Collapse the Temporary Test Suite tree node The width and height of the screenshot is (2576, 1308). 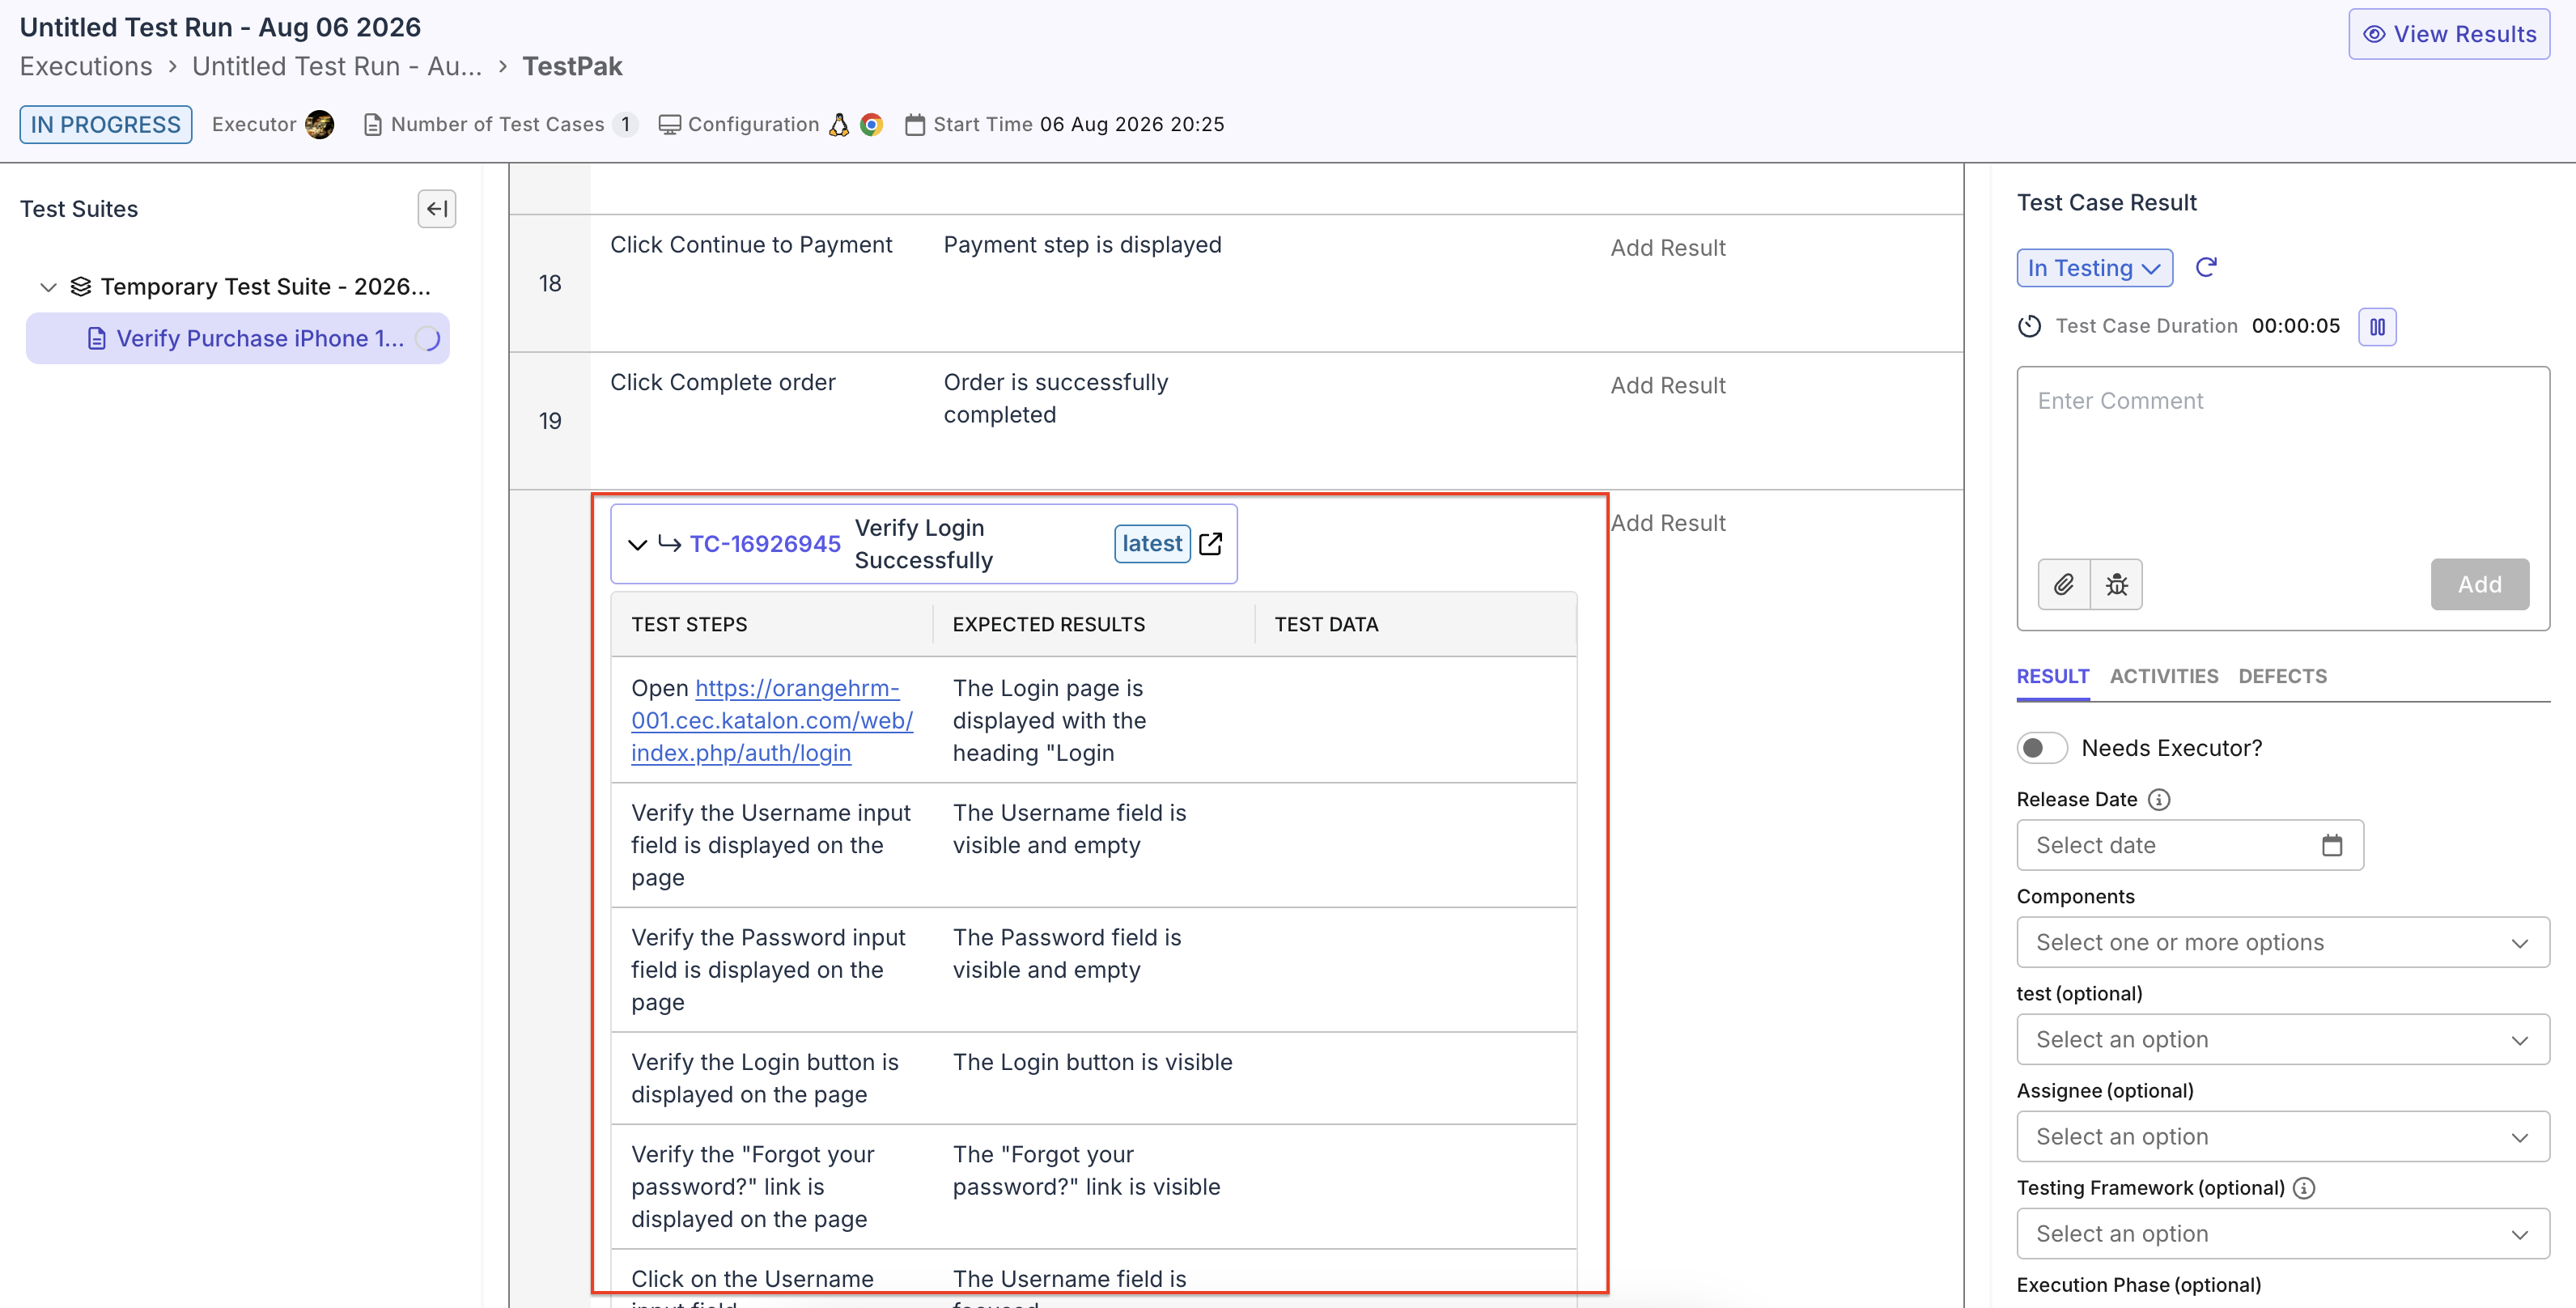pos(48,287)
